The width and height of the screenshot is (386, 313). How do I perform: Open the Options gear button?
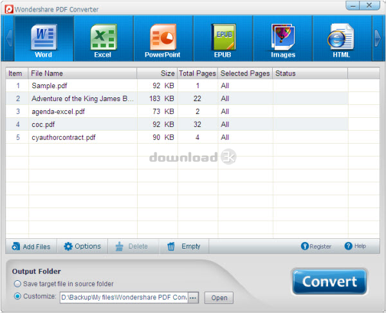82,246
